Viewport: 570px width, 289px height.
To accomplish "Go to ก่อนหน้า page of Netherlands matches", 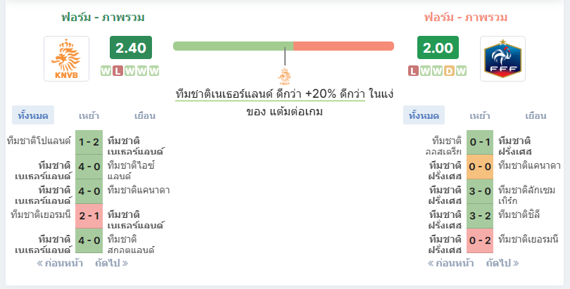I will click(60, 263).
